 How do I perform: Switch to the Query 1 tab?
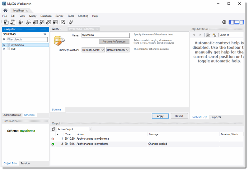coord(57,29)
